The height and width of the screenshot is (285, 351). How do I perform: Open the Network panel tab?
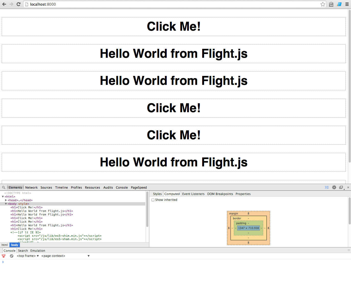tap(31, 187)
